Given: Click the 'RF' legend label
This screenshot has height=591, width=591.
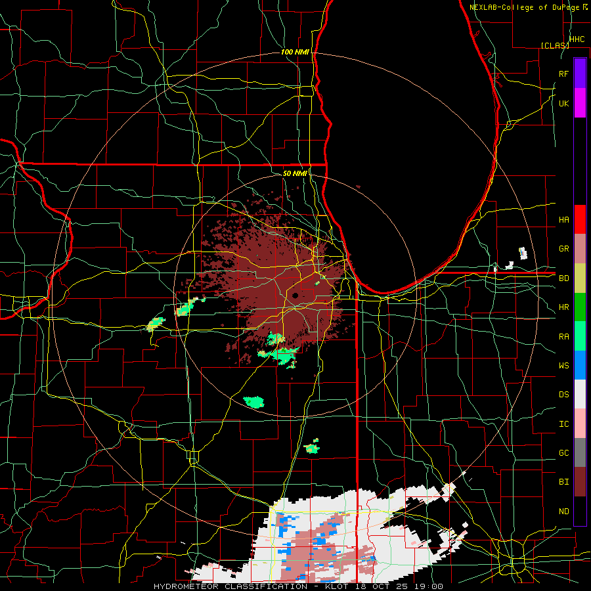Looking at the screenshot, I should tap(563, 74).
